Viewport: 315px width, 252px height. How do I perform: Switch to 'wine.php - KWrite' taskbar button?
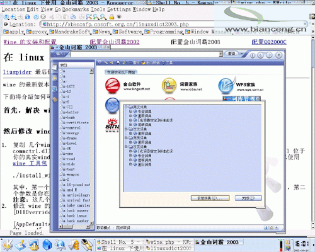click(x=169, y=242)
